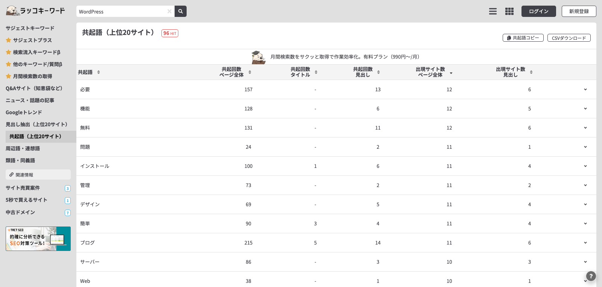The width and height of the screenshot is (602, 287).
Task: Open サジェストキーワード in the sidebar
Action: pyautogui.click(x=30, y=28)
